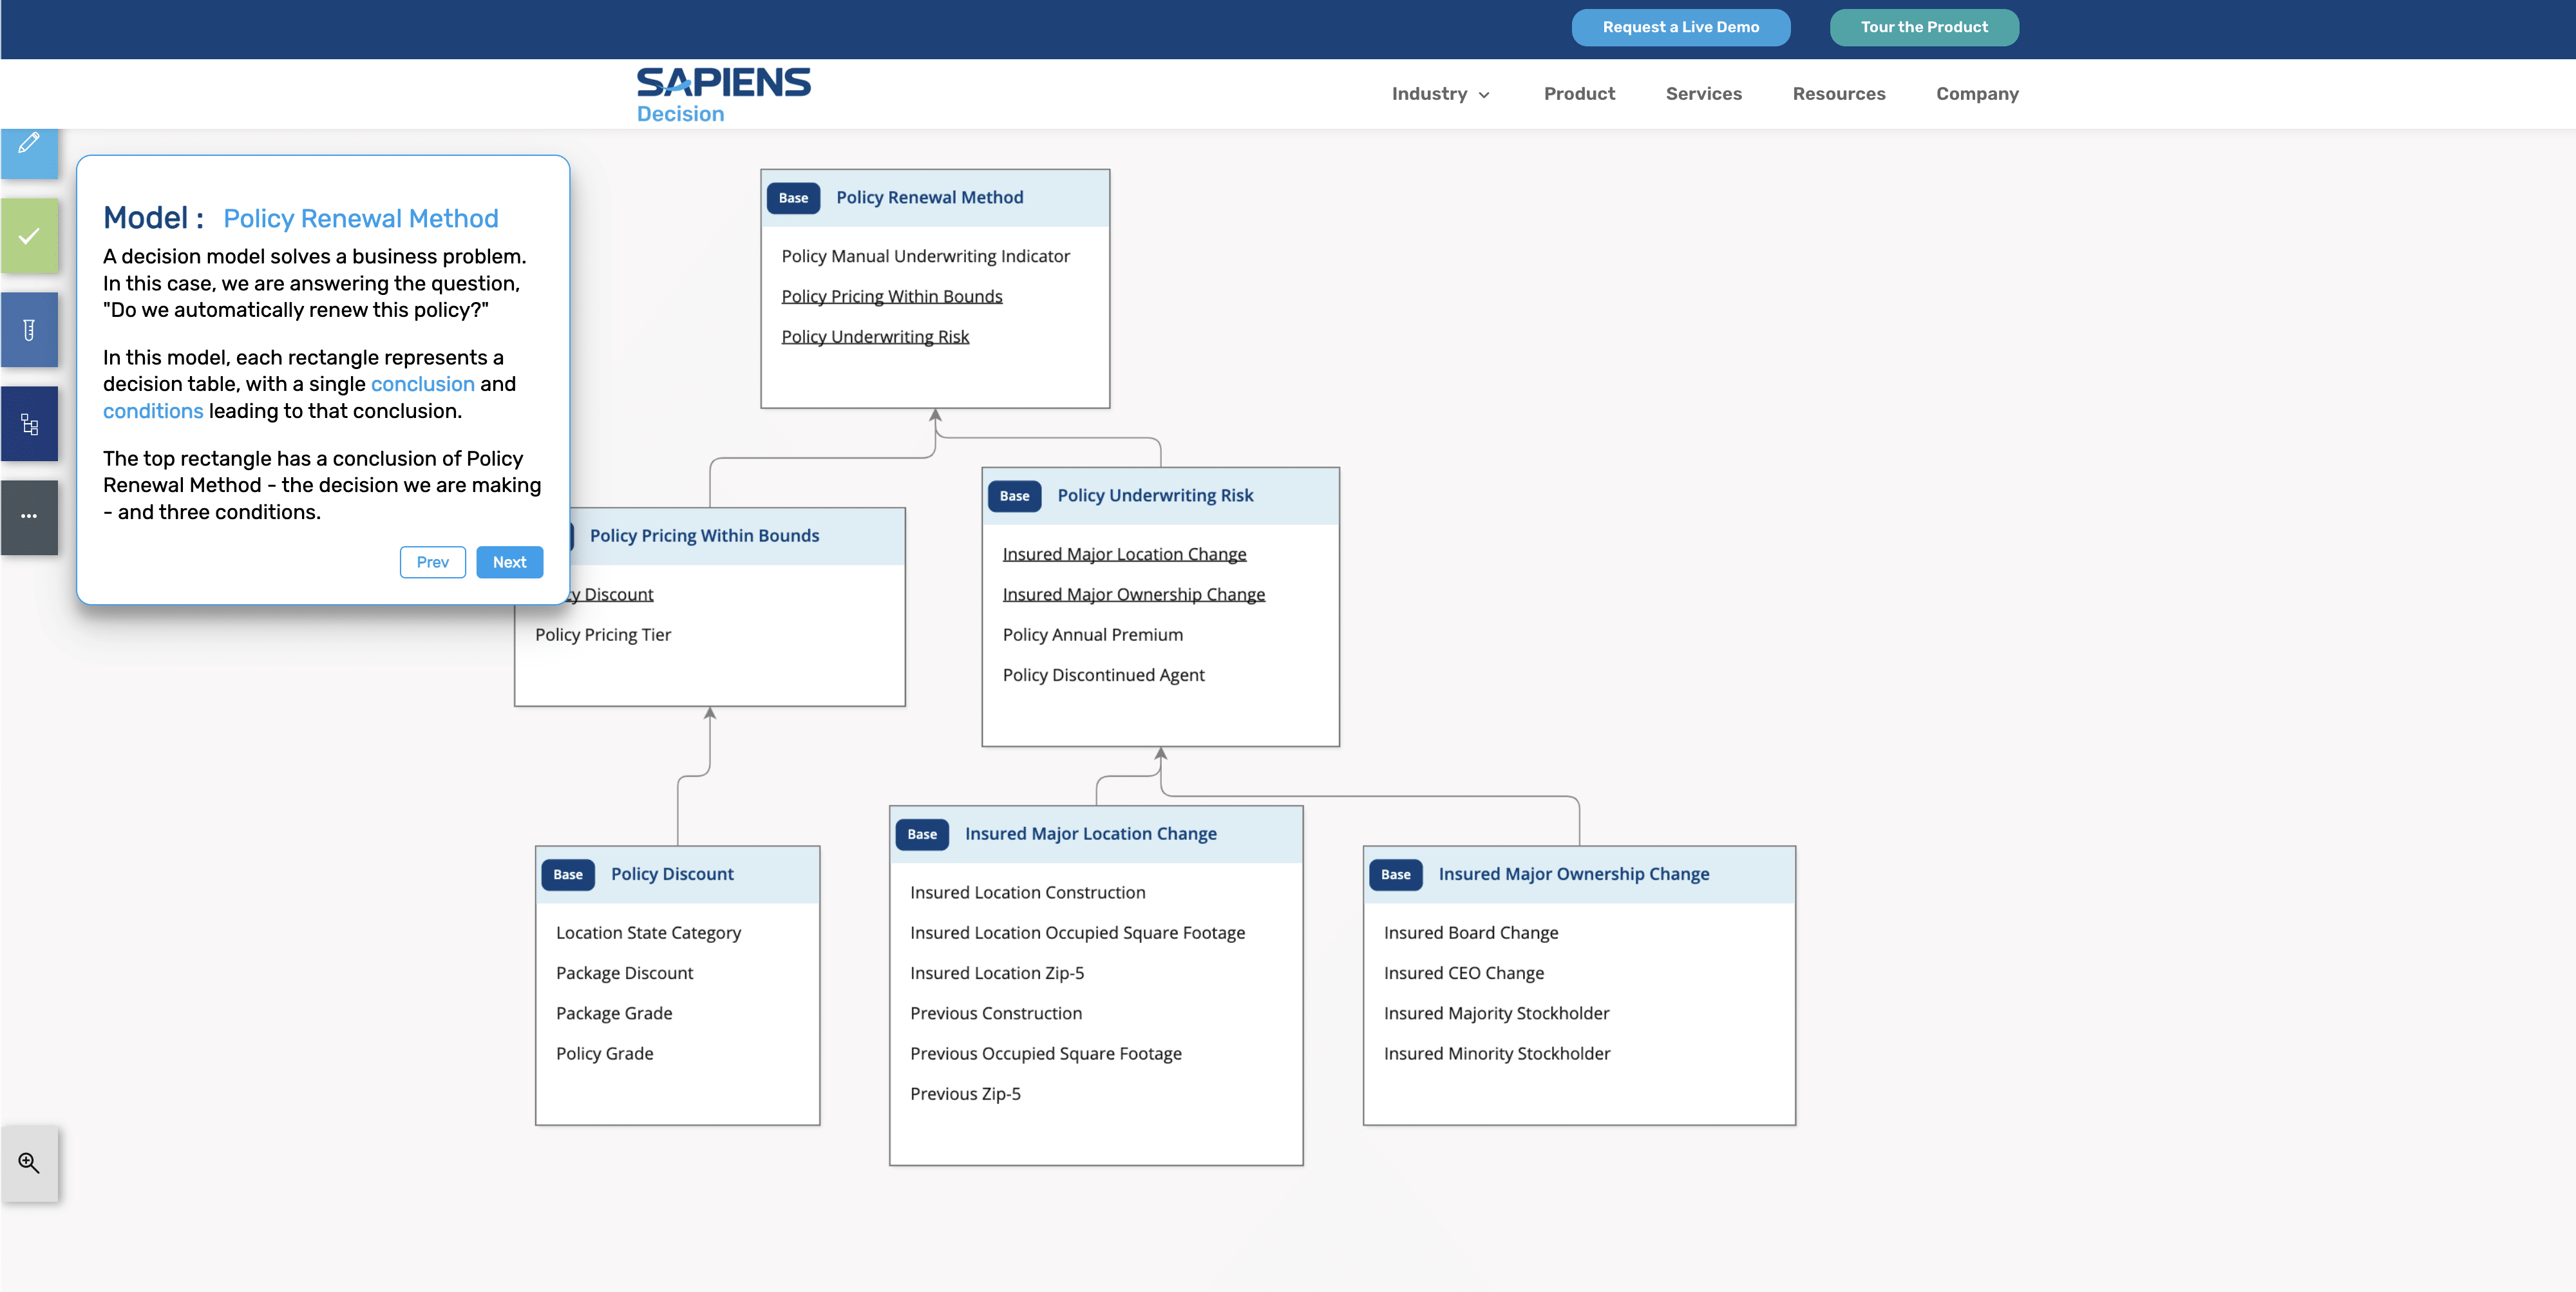Click the green checkmark sidebar icon
Viewport: 2576px width, 1292px height.
pos(29,236)
